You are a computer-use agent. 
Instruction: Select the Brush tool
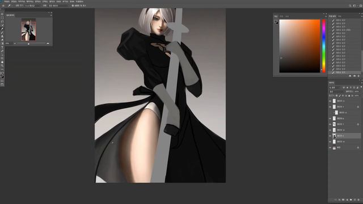(2, 32)
